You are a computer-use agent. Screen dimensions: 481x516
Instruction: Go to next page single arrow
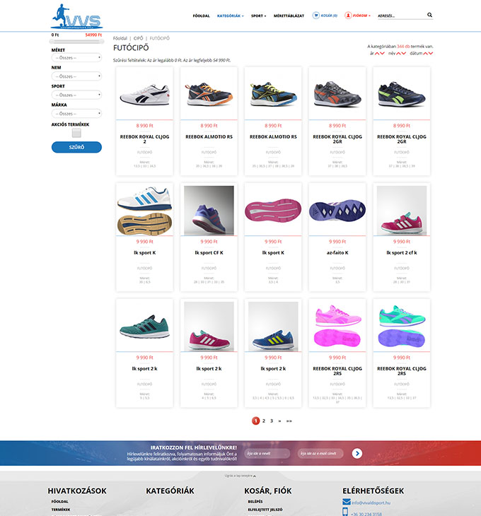279,421
